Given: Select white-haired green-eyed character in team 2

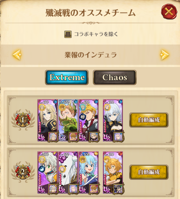Looking at the screenshot, I should 48,172.
